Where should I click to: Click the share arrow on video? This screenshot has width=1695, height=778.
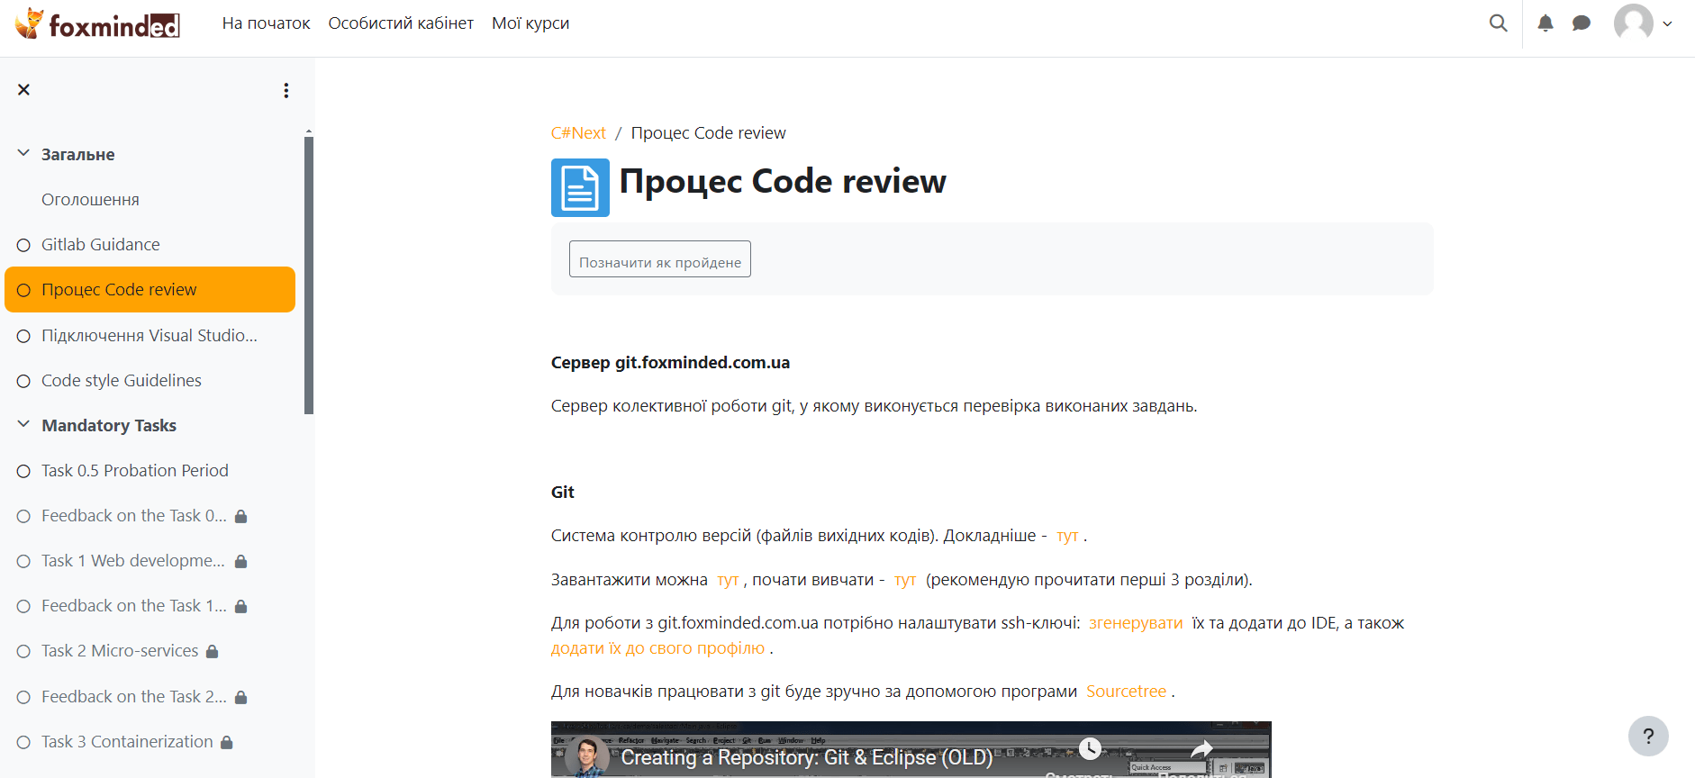tap(1201, 749)
